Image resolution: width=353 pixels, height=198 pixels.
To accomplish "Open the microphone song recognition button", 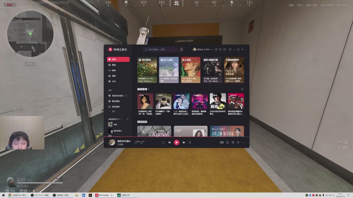I will [x=181, y=49].
